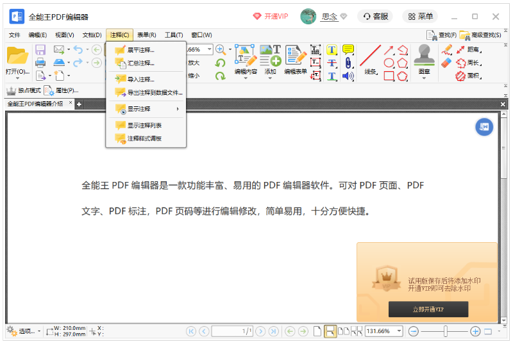Screen dimensions: 513x344
Task: Switch to single page layout in status bar
Action: click(317, 331)
